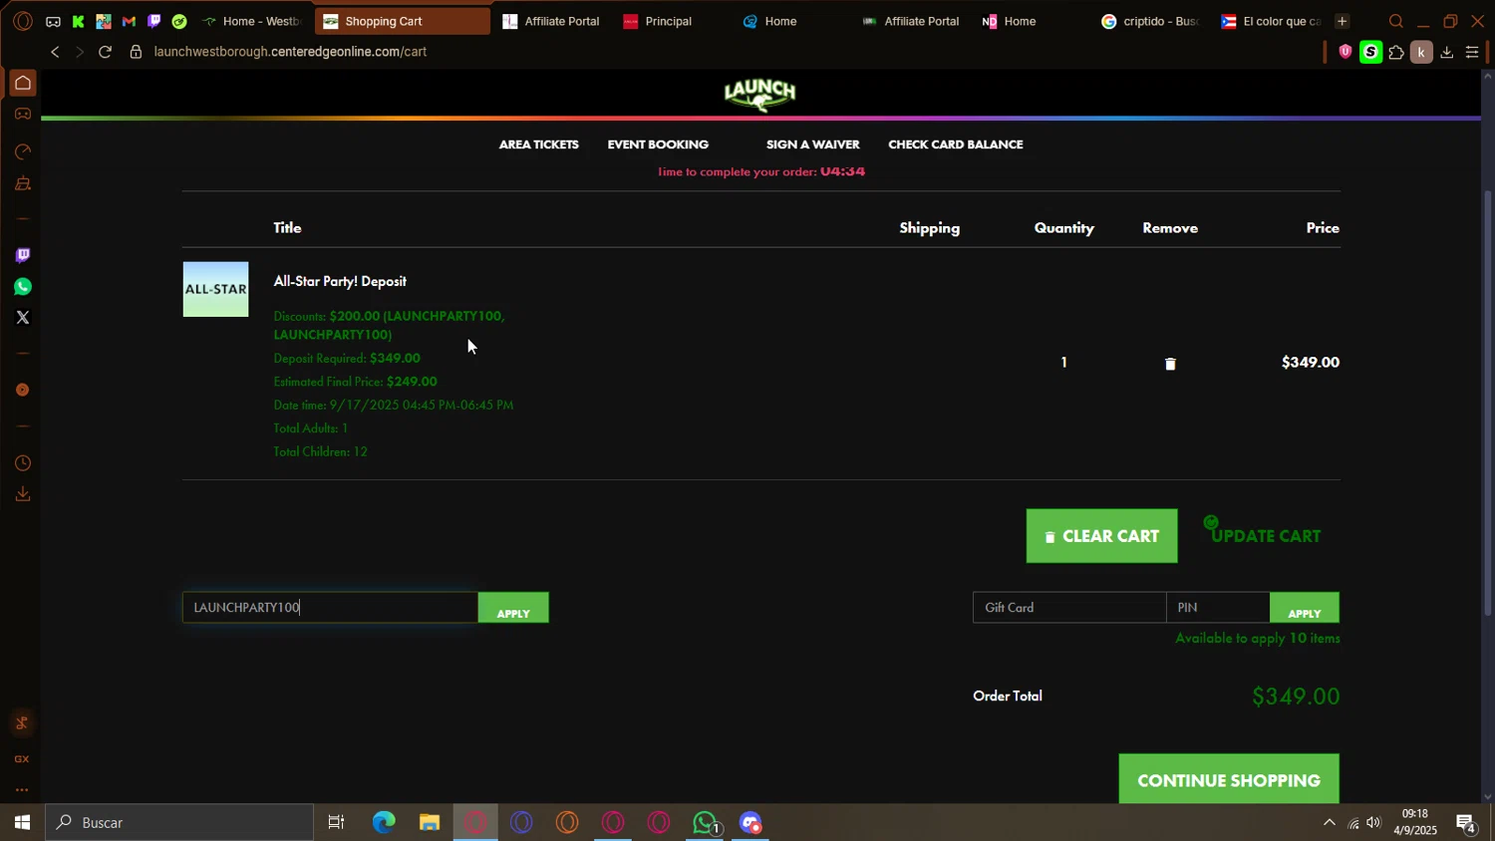Open the pinned puzzle-piece tab
The height and width of the screenshot is (841, 1495).
(x=104, y=21)
